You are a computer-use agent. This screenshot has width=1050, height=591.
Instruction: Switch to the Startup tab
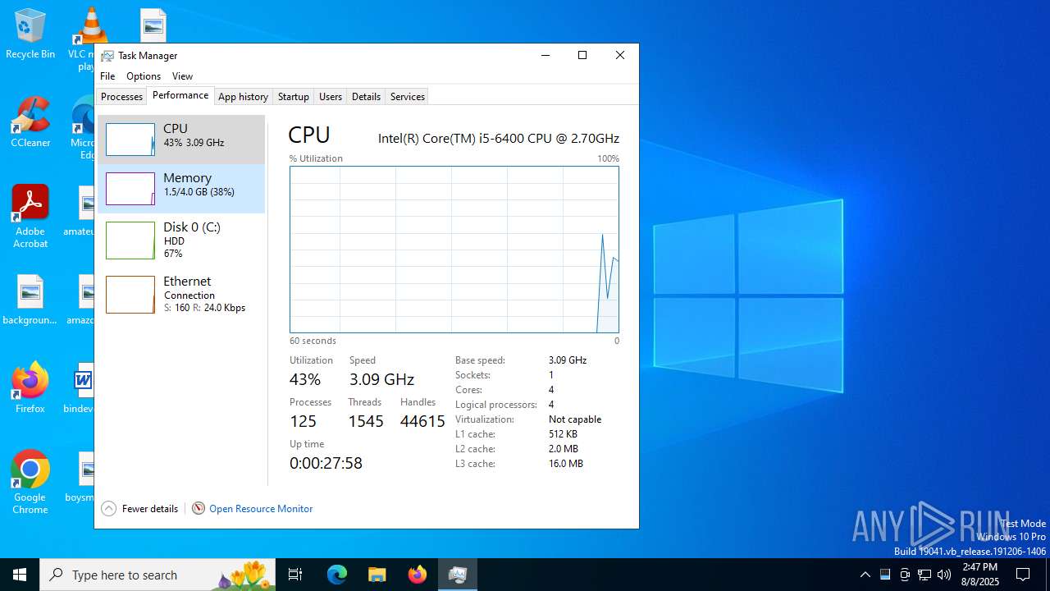[x=293, y=96]
